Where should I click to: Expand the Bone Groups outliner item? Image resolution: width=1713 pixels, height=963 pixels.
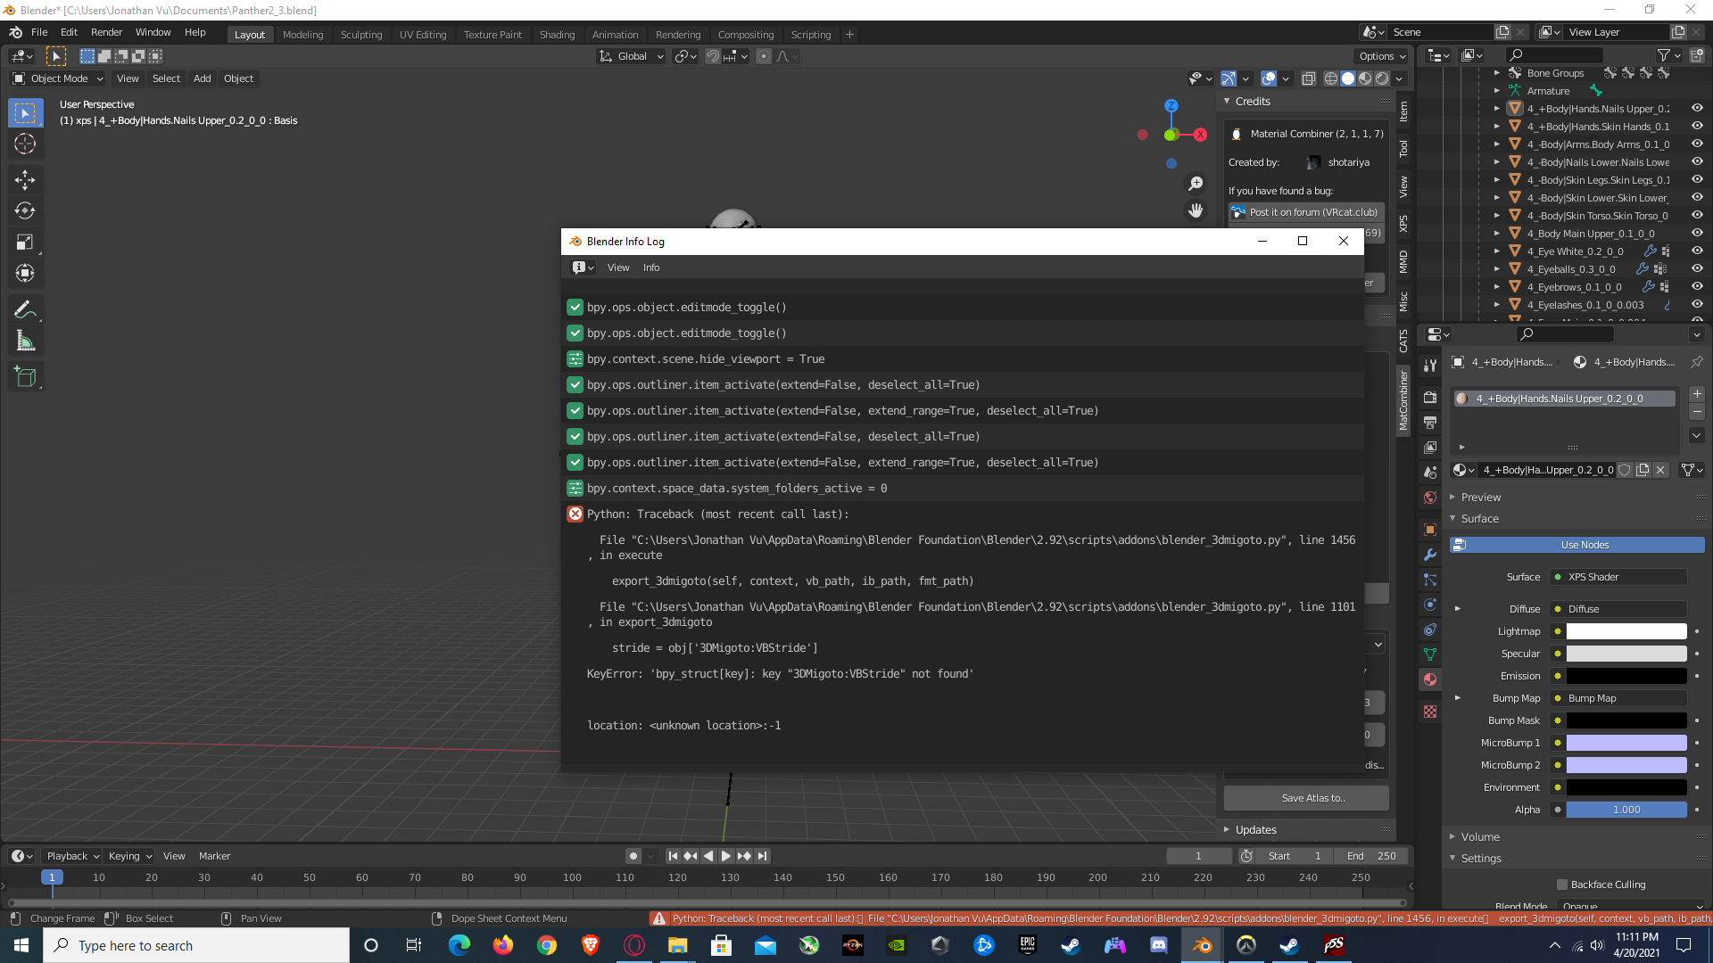point(1497,73)
